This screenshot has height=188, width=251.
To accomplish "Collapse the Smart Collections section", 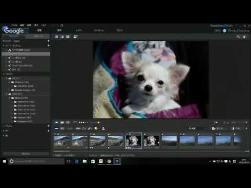I will tap(4, 45).
